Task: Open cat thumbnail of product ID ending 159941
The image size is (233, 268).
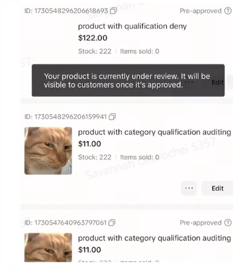Action: point(48,151)
